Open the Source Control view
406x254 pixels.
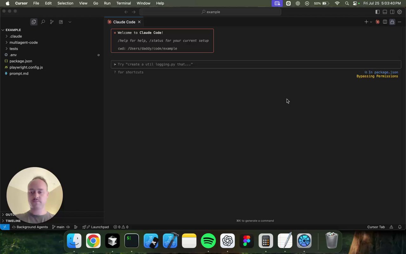pos(52,22)
